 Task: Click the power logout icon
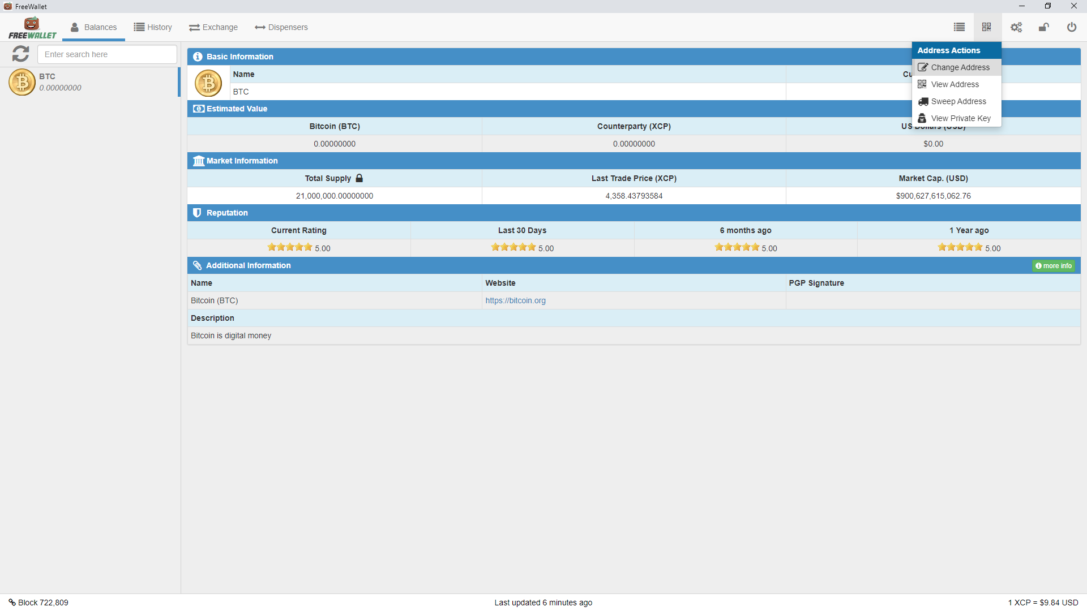[1071, 27]
